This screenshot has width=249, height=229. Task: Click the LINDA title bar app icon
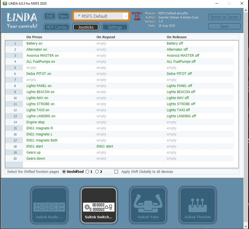pos(5,3)
